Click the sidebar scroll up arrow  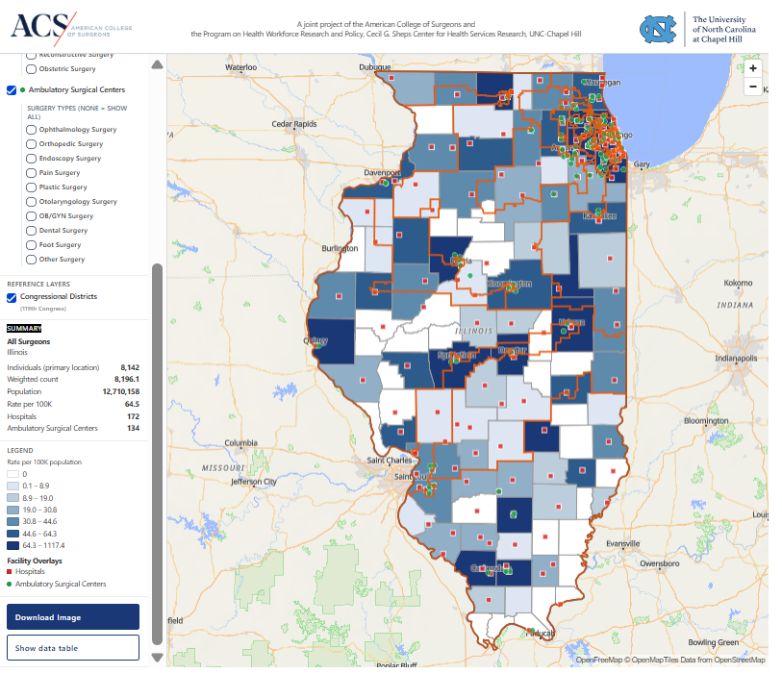157,64
